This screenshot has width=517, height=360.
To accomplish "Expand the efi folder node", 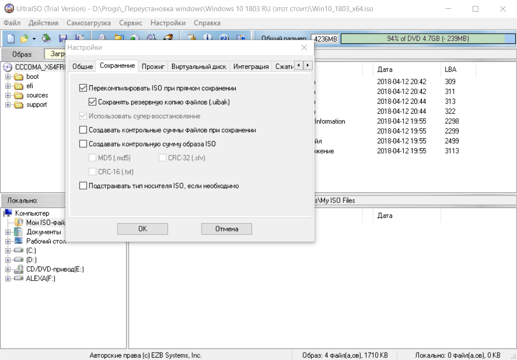I will [8, 86].
